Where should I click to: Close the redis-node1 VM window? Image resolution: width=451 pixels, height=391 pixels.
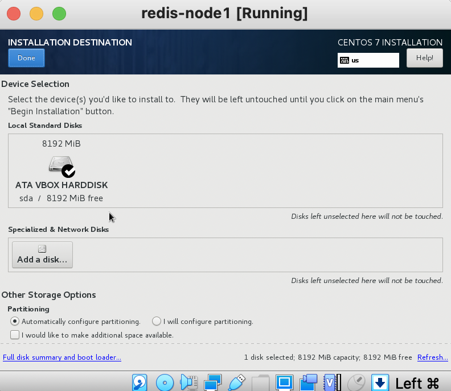(14, 14)
